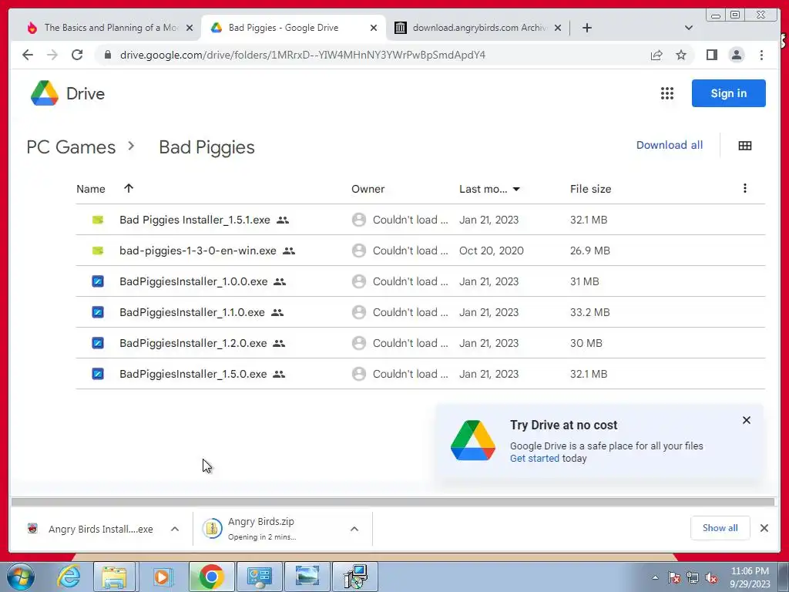
Task: Click Download all
Action: pyautogui.click(x=670, y=145)
